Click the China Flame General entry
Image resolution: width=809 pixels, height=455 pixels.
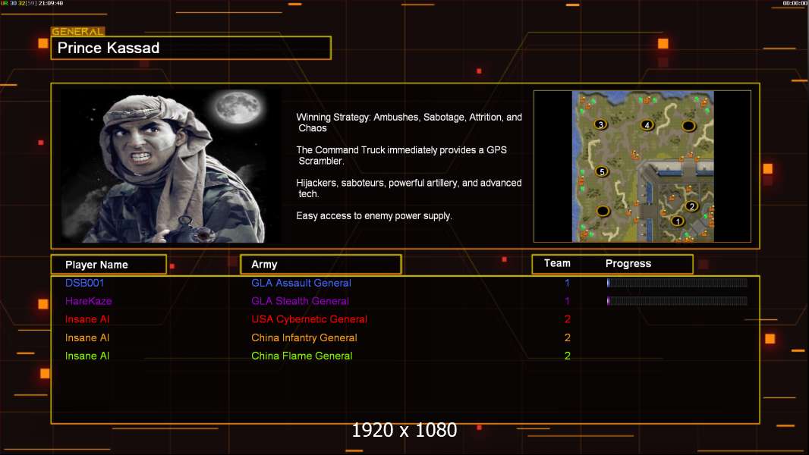[301, 356]
